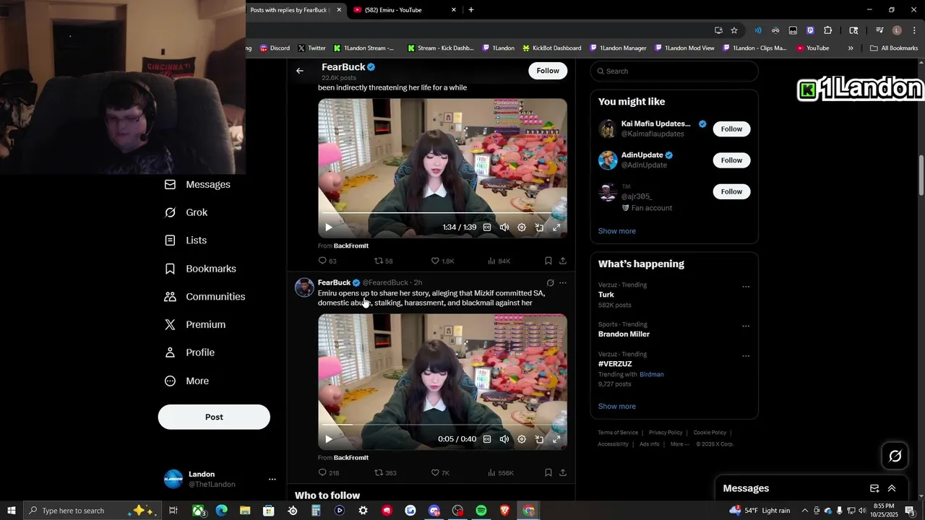This screenshot has width=925, height=520.
Task: Open Discord bookmark in bookmarks bar
Action: [275, 48]
